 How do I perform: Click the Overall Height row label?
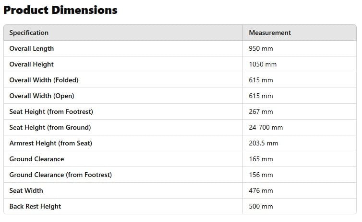point(32,65)
